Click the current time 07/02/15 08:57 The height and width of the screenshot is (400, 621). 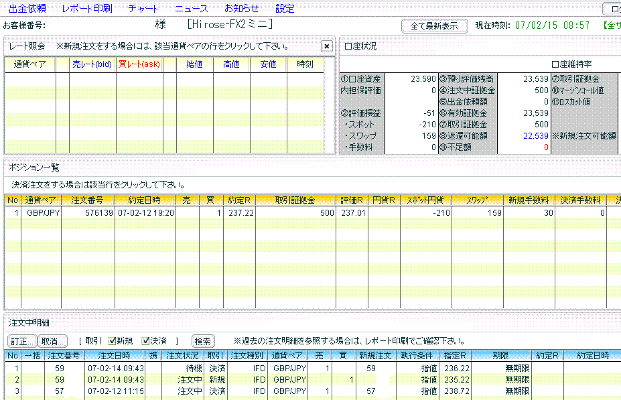(553, 25)
